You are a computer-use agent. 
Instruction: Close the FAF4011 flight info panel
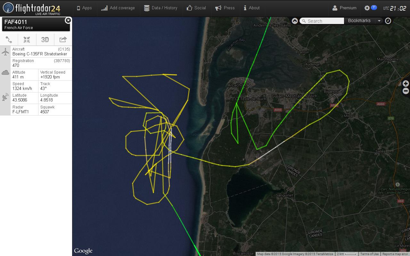[68, 20]
